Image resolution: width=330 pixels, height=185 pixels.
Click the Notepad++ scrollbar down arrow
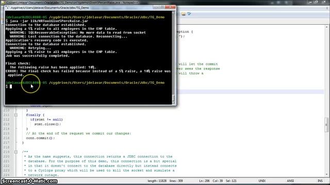click(x=326, y=175)
